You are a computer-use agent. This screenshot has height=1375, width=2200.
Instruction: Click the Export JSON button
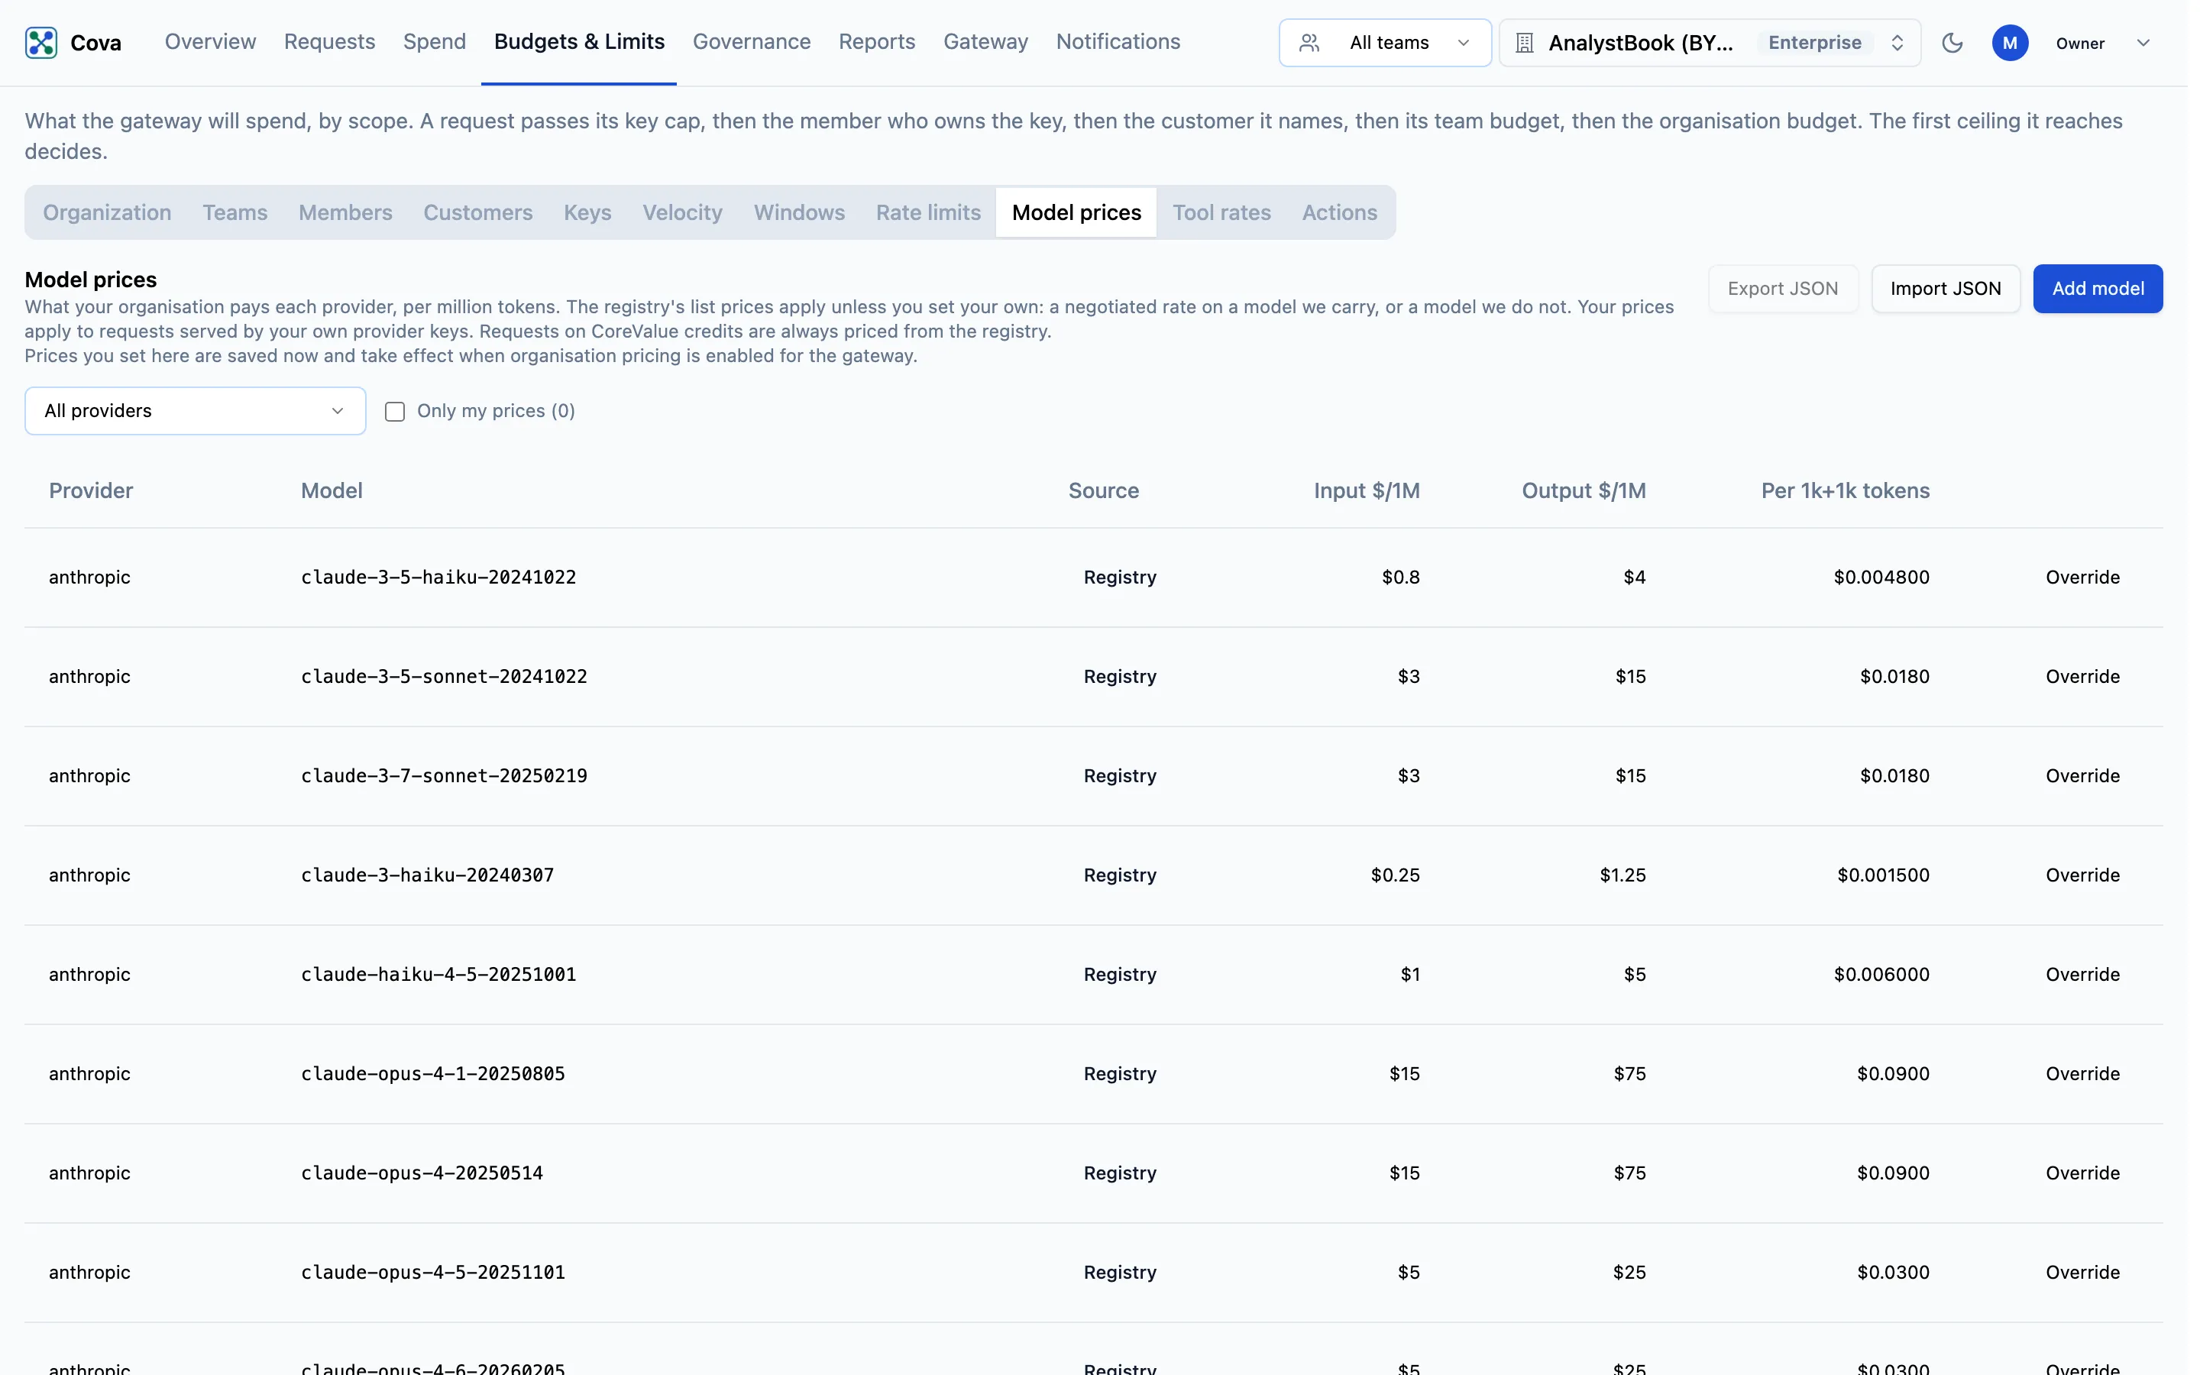pos(1783,290)
